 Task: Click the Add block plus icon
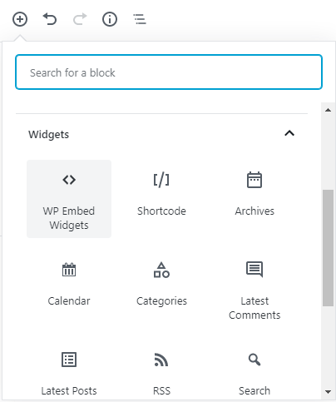20,19
